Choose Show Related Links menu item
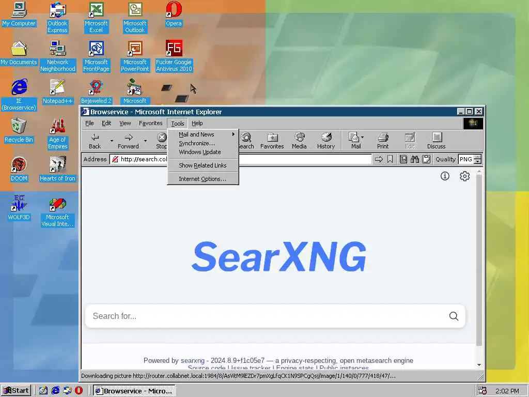The image size is (529, 397). 203,165
